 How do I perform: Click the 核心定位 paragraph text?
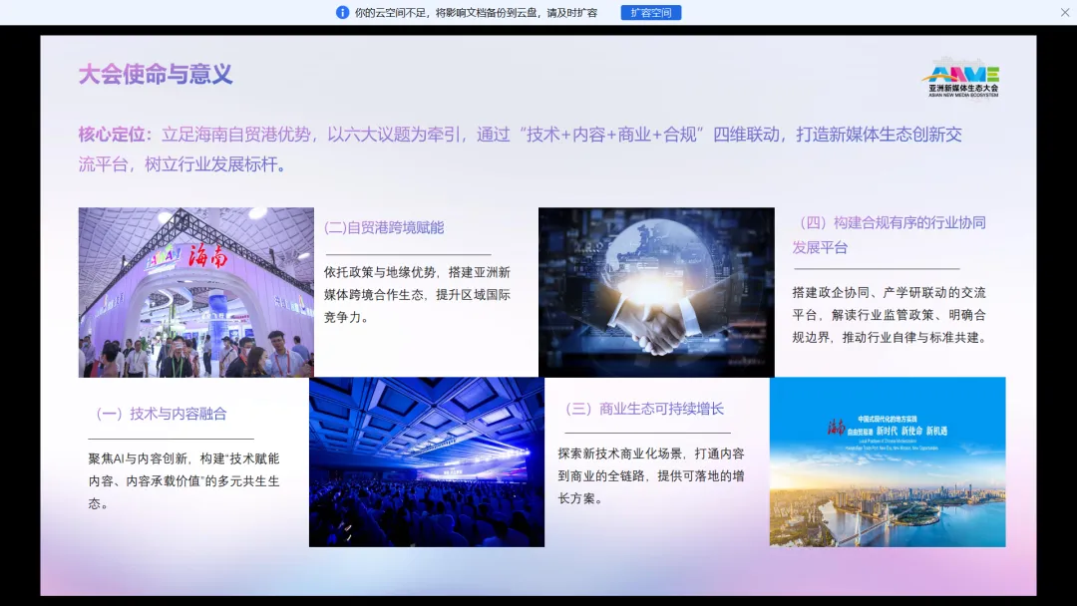click(520, 149)
